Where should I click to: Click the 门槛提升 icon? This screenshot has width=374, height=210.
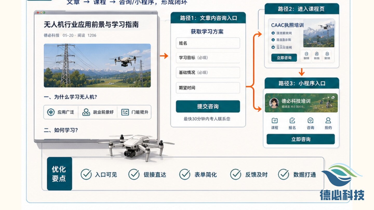(125, 112)
